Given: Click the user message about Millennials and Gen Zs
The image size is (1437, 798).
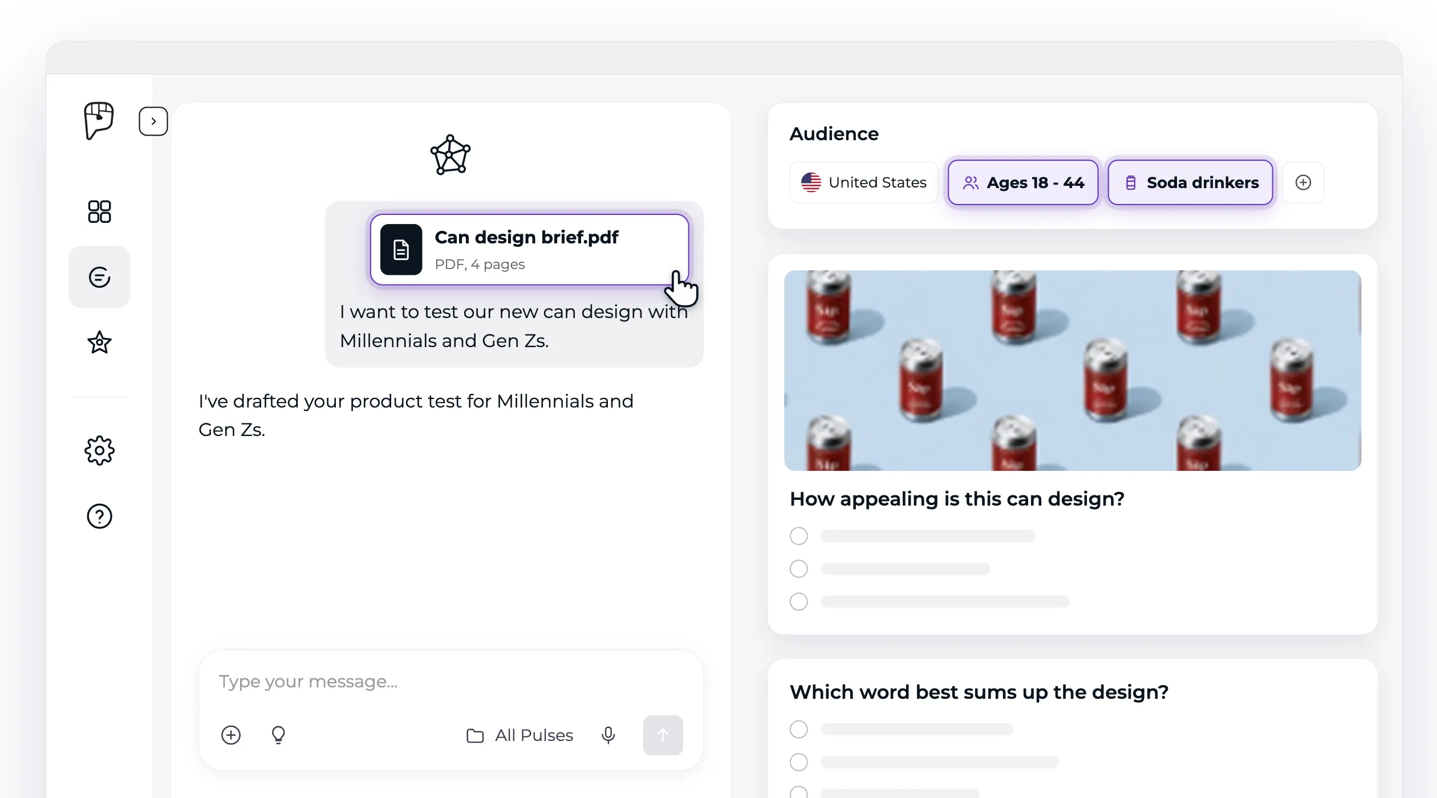Looking at the screenshot, I should (x=514, y=327).
